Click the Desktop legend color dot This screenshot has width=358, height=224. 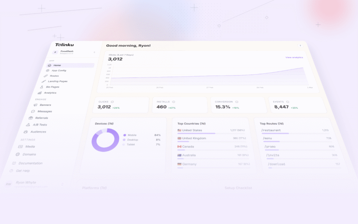pos(124,140)
